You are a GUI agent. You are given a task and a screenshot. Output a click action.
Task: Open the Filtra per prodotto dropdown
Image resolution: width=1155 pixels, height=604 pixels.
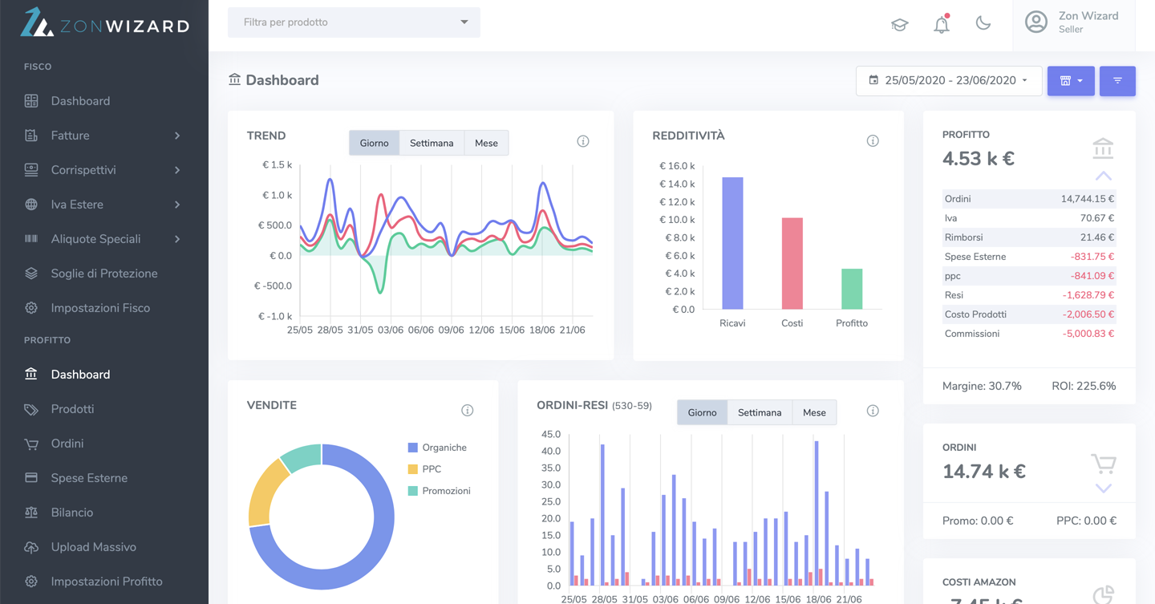[354, 22]
